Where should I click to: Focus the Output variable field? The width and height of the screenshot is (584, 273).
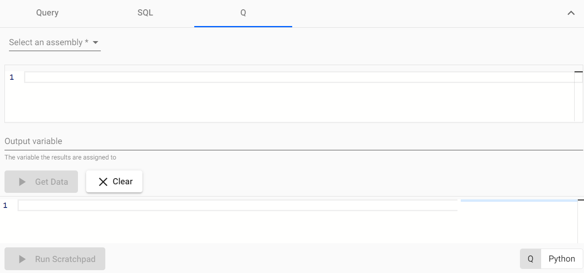point(294,142)
